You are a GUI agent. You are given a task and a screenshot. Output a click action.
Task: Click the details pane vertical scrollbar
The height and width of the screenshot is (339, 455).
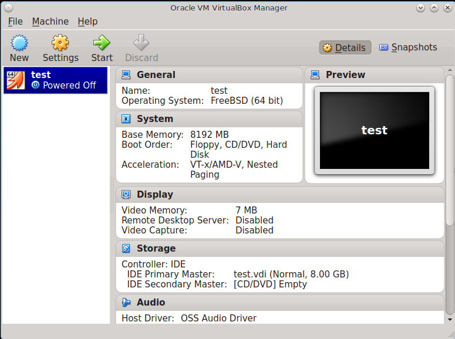[x=450, y=147]
